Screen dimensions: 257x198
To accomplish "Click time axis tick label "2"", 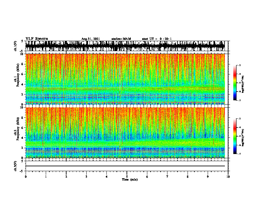I will click(x=66, y=177).
